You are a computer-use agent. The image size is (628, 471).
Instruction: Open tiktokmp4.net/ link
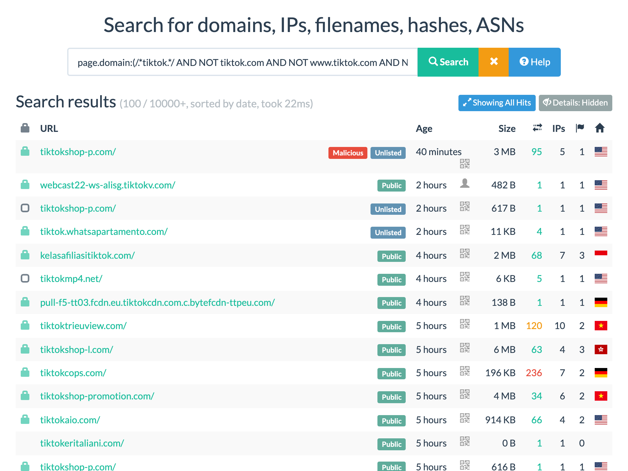71,279
